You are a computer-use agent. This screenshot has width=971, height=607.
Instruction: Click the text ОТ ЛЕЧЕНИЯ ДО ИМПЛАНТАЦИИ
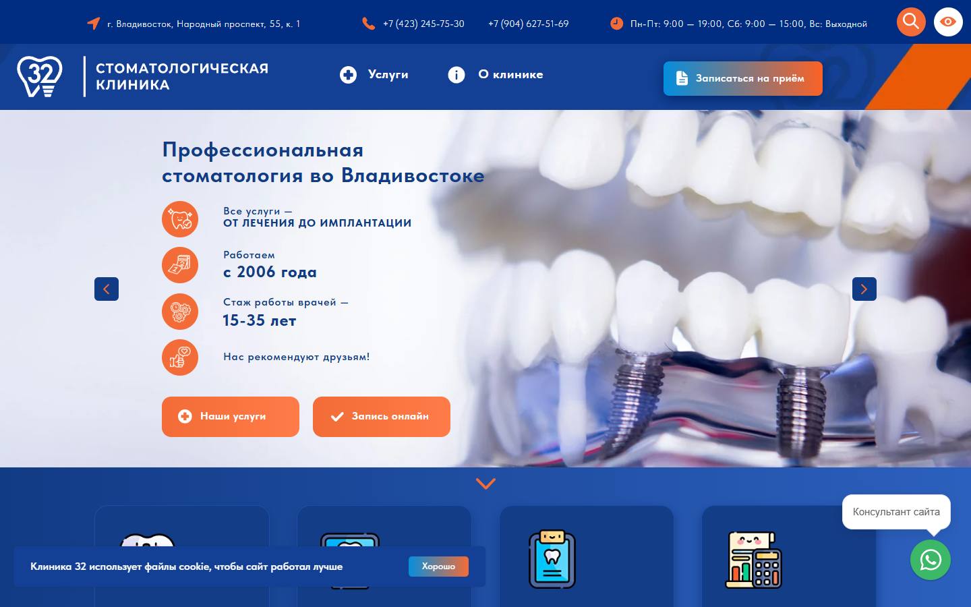[318, 223]
